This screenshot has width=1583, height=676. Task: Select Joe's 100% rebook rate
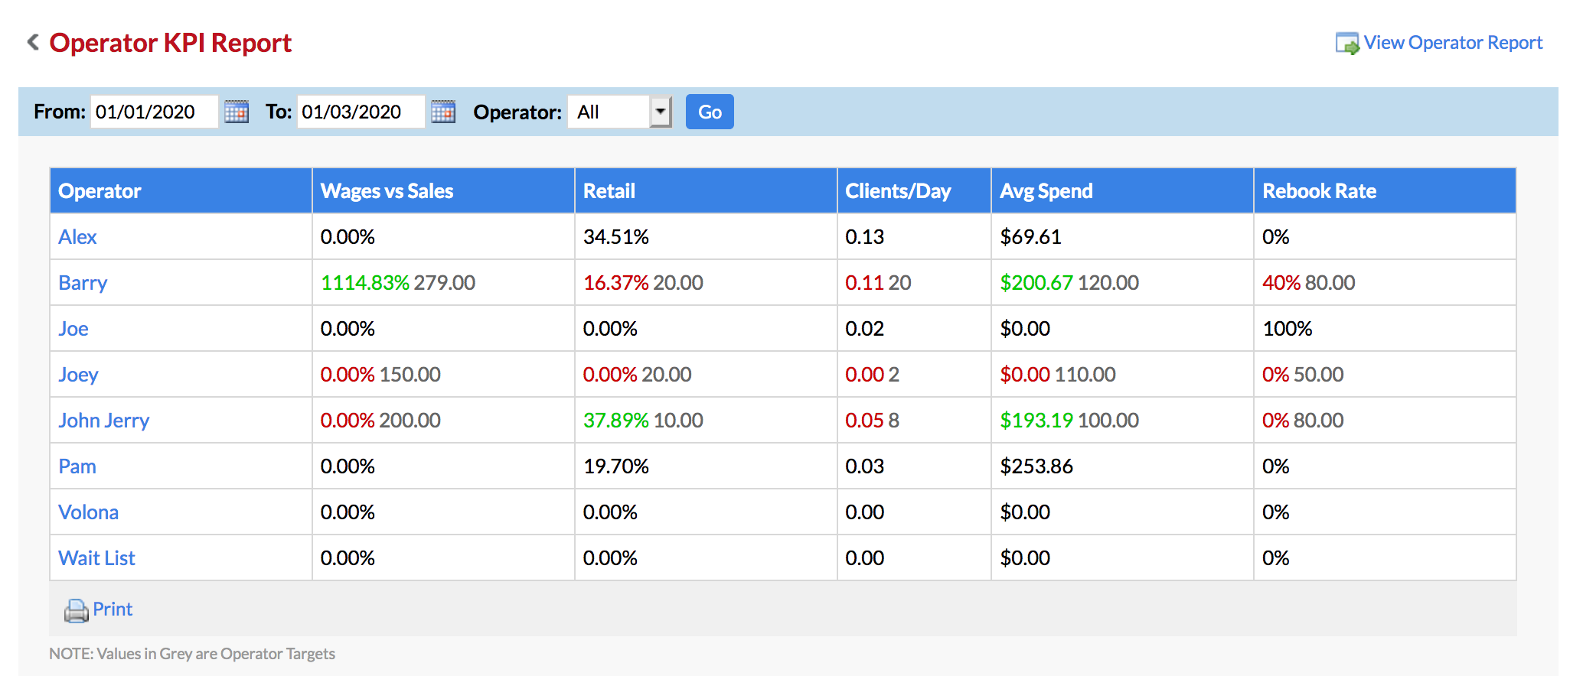(x=1288, y=329)
